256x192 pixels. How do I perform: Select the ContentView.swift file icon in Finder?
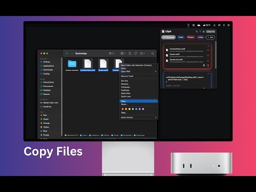click(x=87, y=63)
